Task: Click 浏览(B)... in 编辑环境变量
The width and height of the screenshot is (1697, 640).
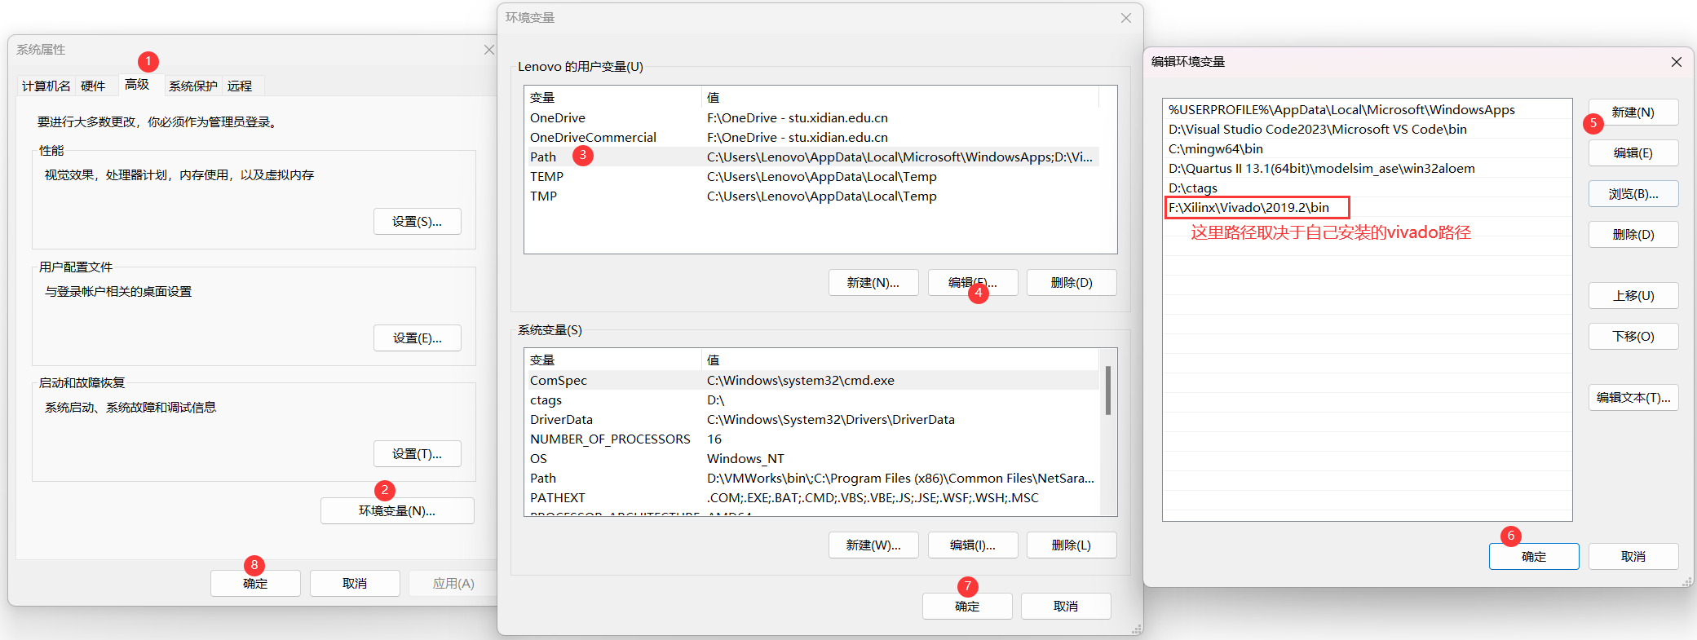Action: [1633, 194]
